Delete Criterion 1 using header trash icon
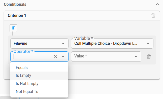This screenshot has height=99, width=163. point(153,15)
